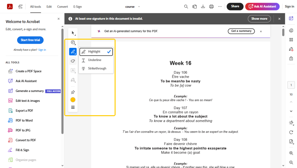Expand the course file name dropdown
Screen dimensions: 297x168
click(x=139, y=7)
